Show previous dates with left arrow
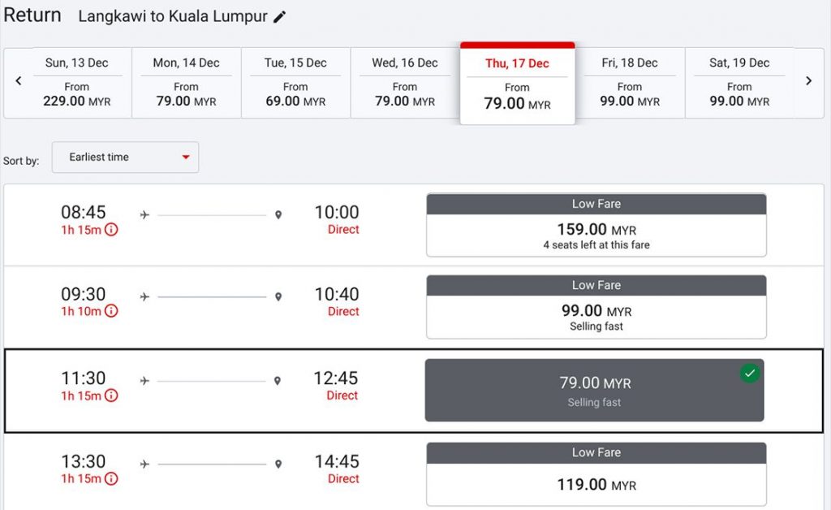The image size is (831, 510). tap(19, 80)
